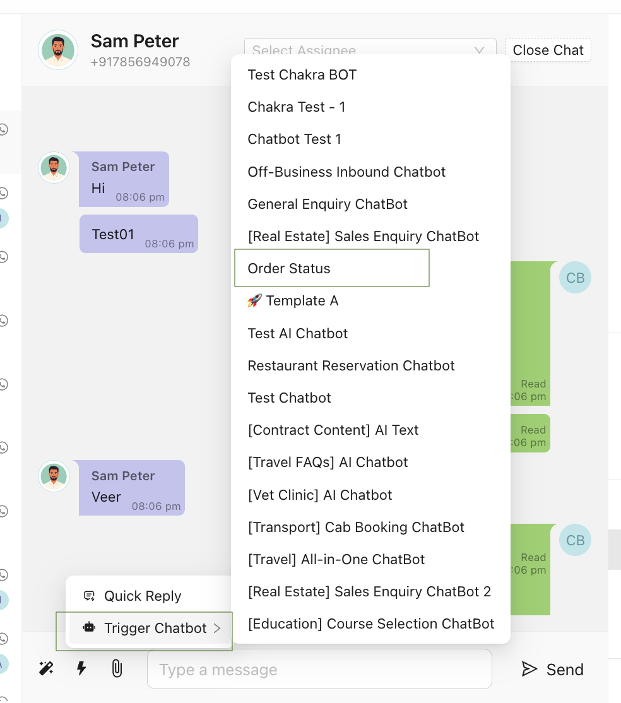
Task: Click the paperclip attachment icon
Action: tap(117, 669)
